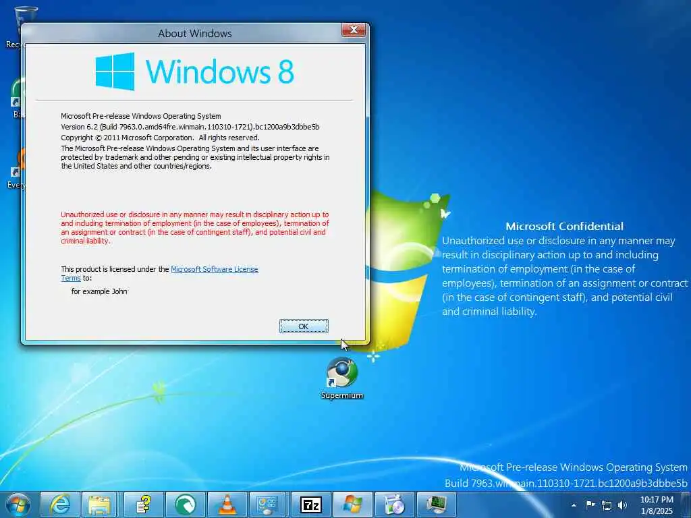Click the 'for example John' licensee text

tap(99, 291)
